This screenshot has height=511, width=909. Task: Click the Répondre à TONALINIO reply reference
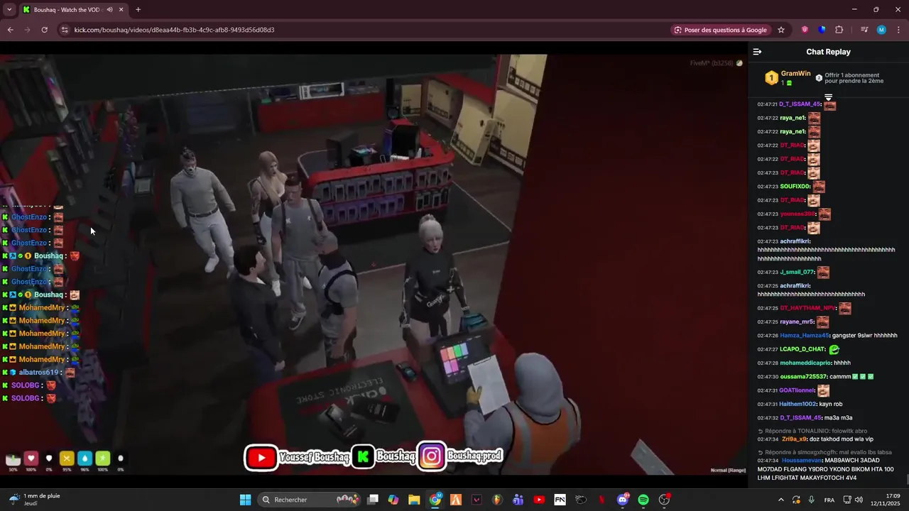(x=812, y=431)
